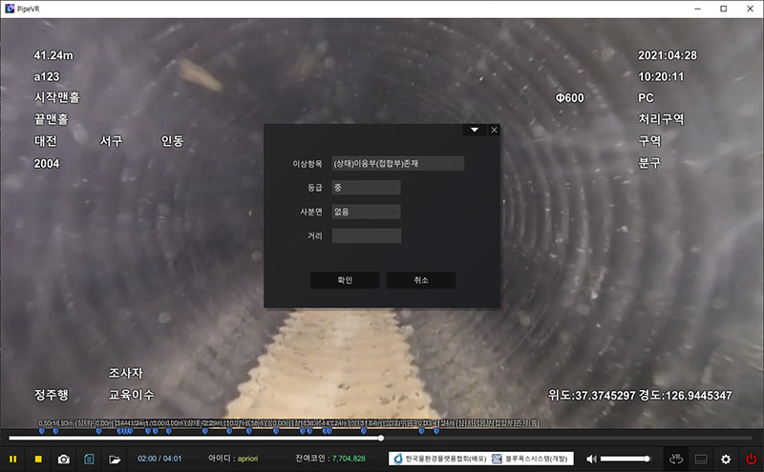Viewport: 764px width, 472px height.
Task: Mute audio via the speaker icon
Action: pos(591,459)
